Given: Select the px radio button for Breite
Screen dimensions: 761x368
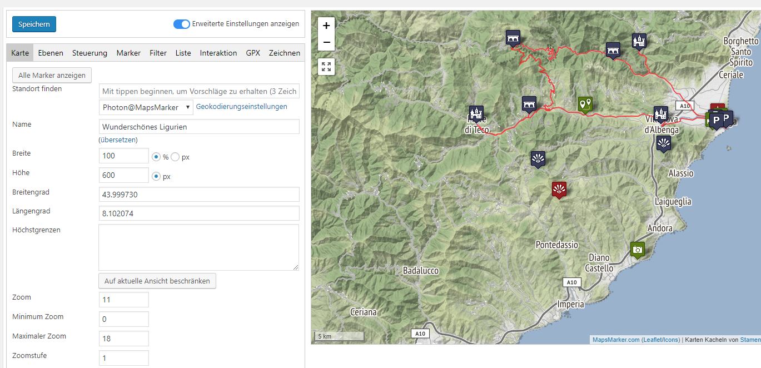Looking at the screenshot, I should click(x=175, y=157).
